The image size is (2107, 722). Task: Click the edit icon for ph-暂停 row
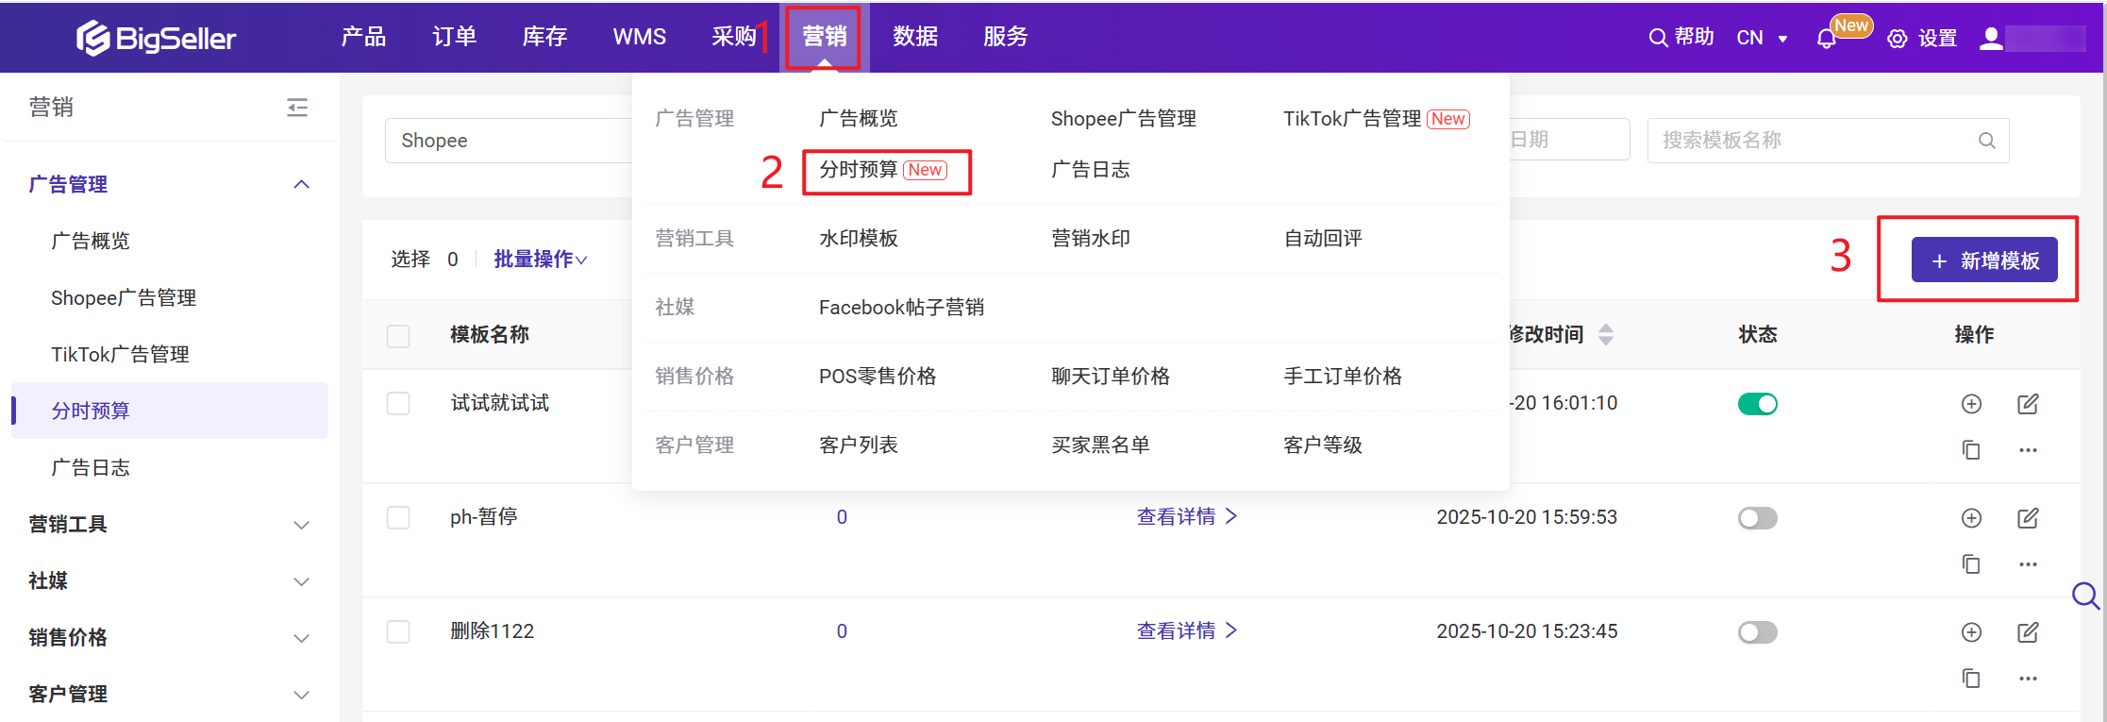point(2027,518)
